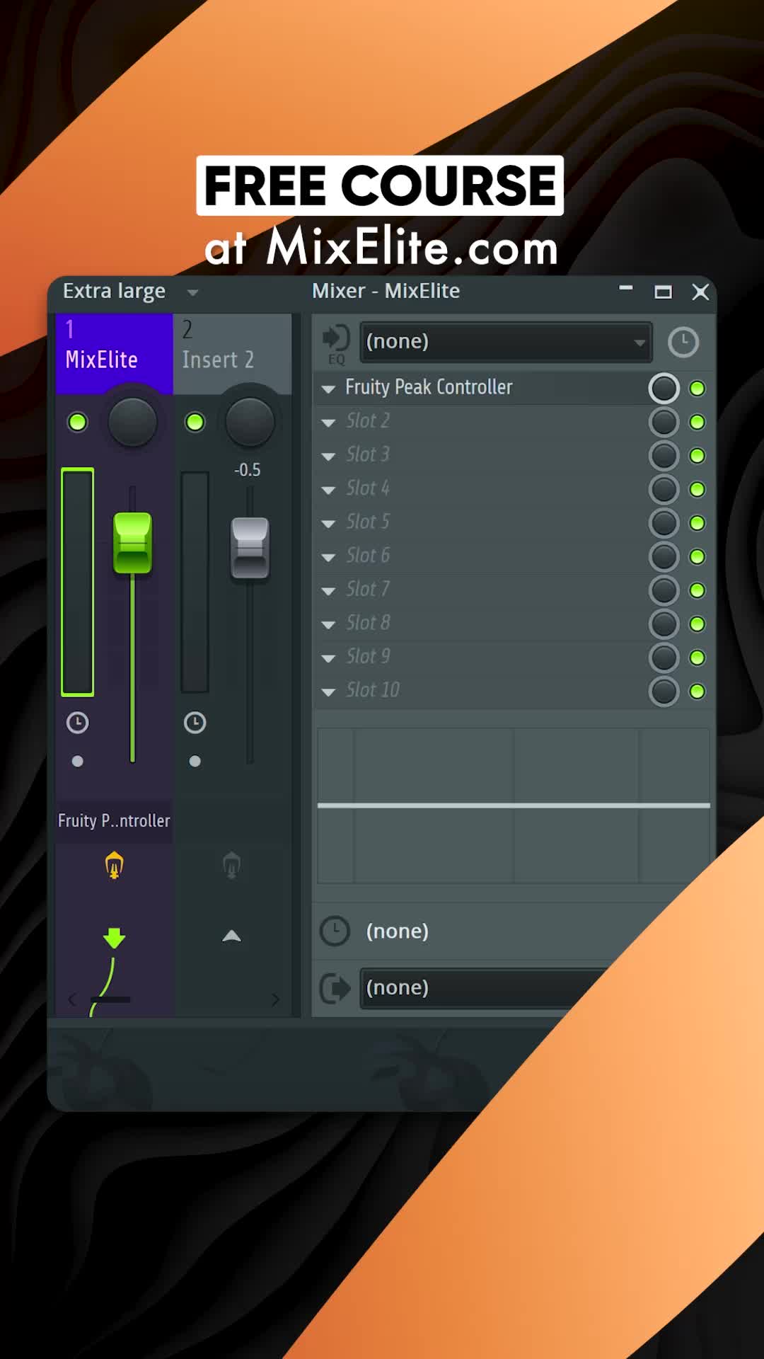Open the Slot 4 menu arrow
This screenshot has width=764, height=1359.
[328, 490]
